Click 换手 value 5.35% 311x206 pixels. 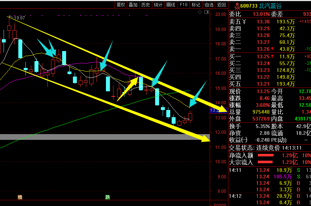[x=263, y=126]
